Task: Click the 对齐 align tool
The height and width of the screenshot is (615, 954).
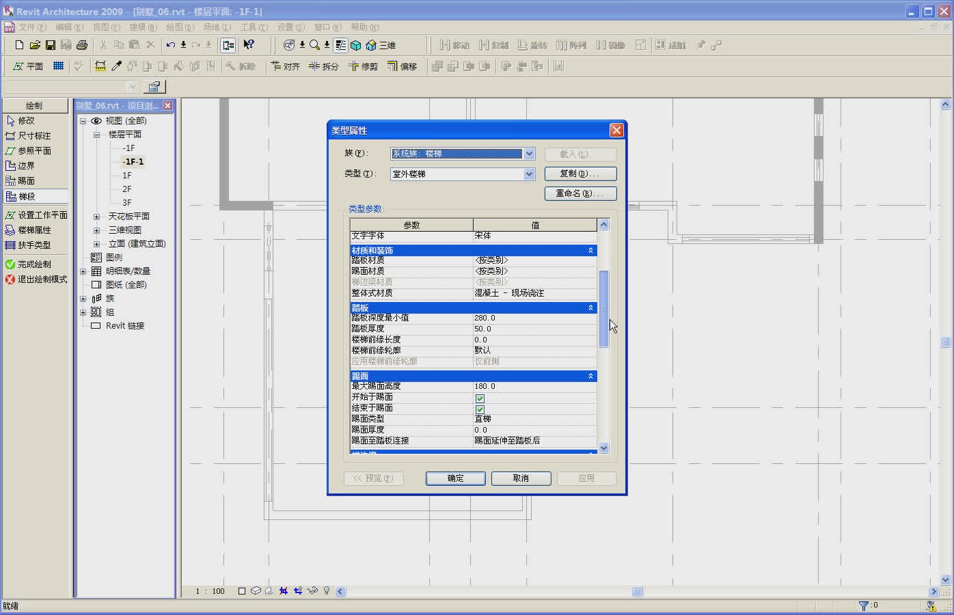Action: pos(286,66)
